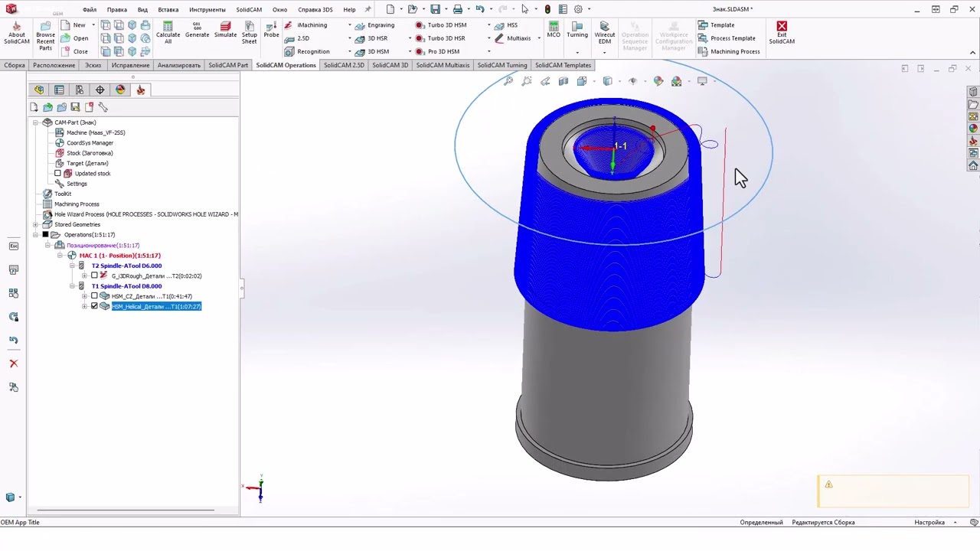Image resolution: width=980 pixels, height=551 pixels.
Task: Open Browse Recent Parts
Action: pyautogui.click(x=45, y=36)
